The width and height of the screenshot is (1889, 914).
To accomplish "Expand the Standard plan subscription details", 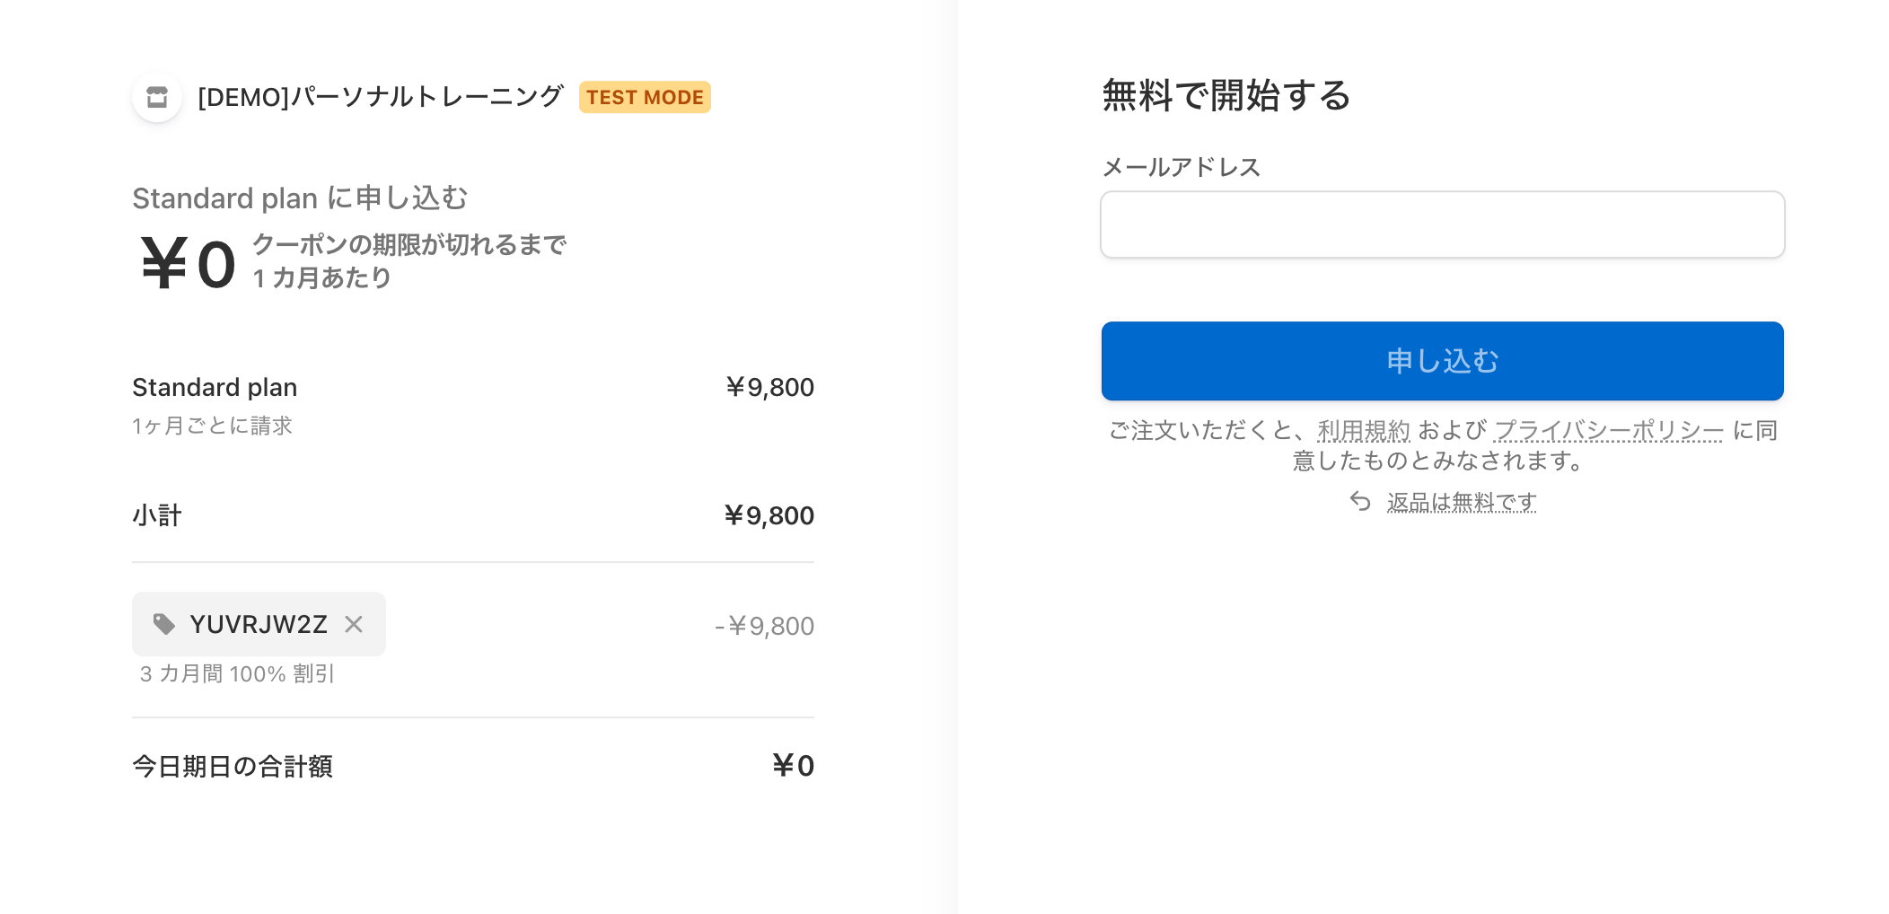I will point(214,387).
